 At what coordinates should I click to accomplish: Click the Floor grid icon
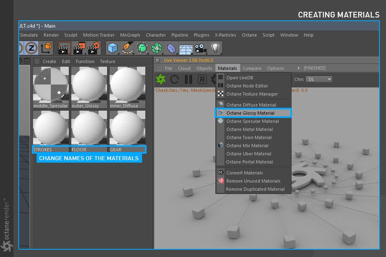[x=186, y=48]
